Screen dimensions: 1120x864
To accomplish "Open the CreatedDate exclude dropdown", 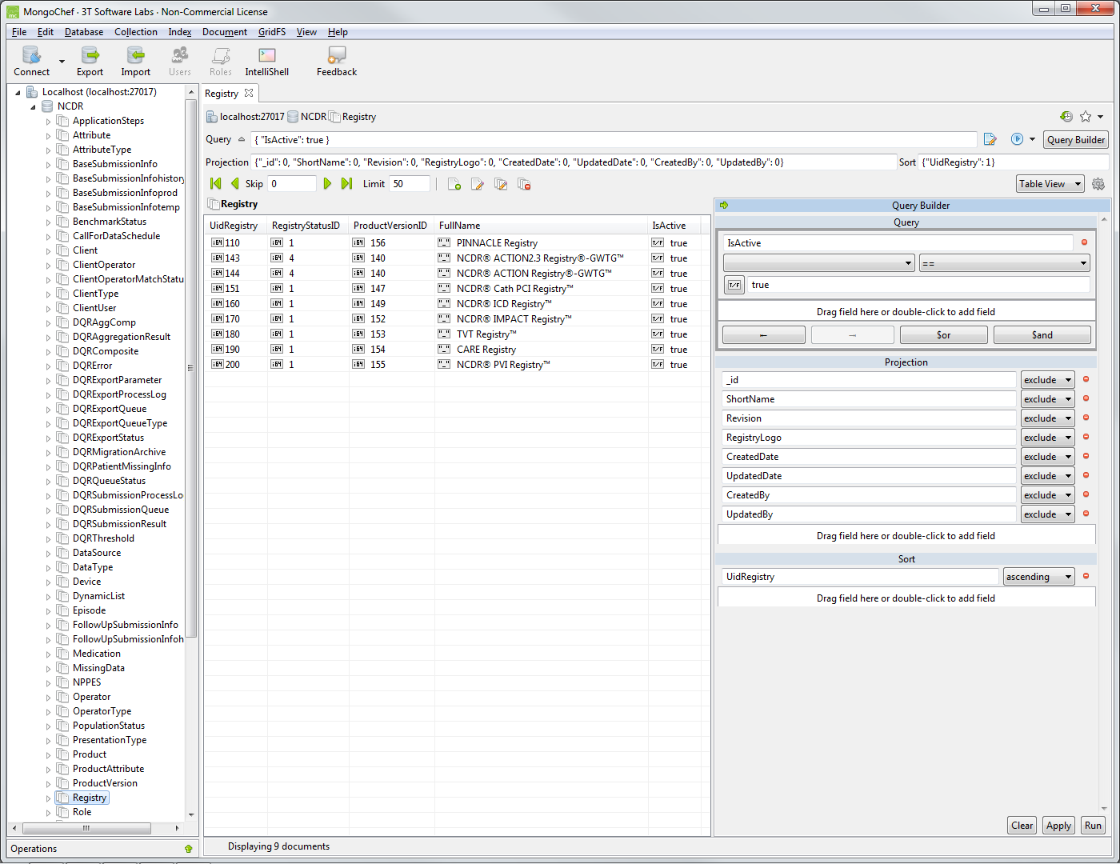I will point(1047,457).
